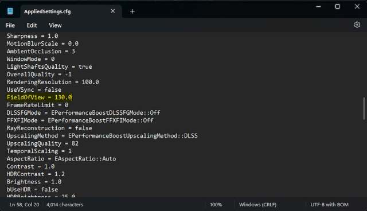The width and height of the screenshot is (367, 211).
Task: Open the File menu
Action: tap(10, 25)
